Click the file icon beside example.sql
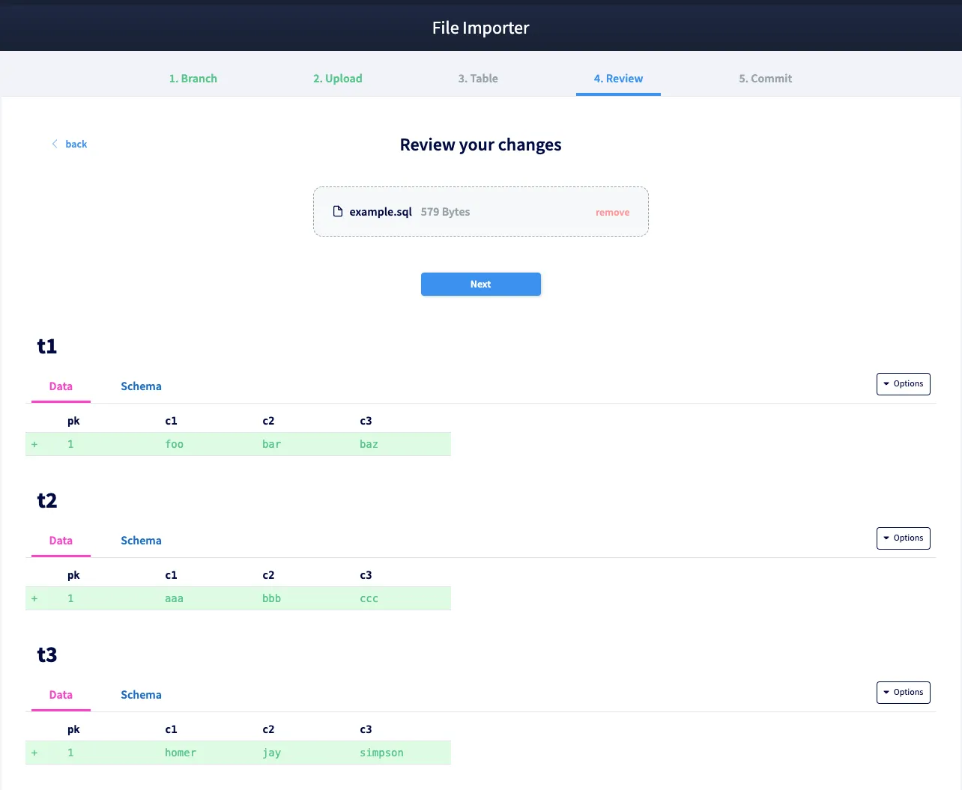This screenshot has width=962, height=790. click(x=338, y=212)
